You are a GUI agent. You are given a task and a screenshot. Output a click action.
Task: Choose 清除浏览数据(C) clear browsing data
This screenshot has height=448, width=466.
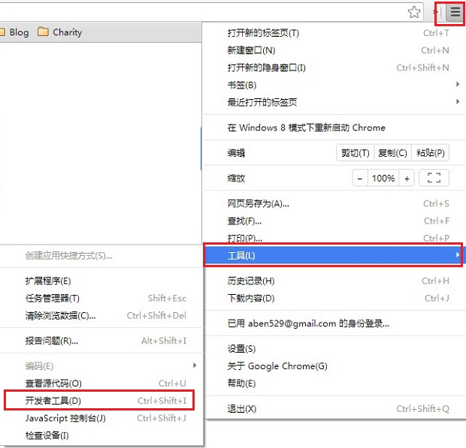tap(61, 315)
